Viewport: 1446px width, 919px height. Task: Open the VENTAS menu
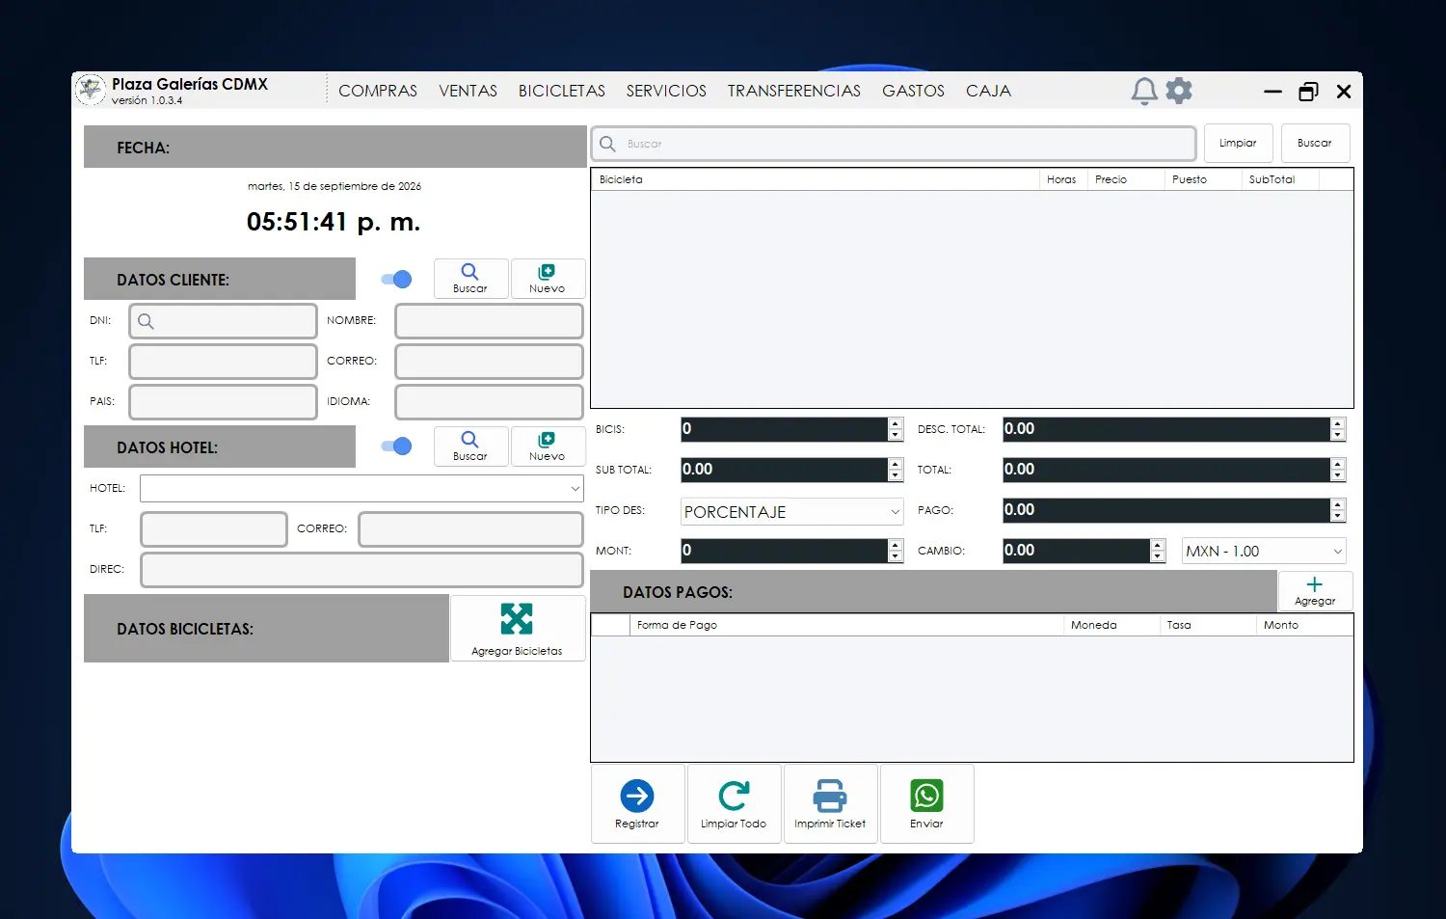(469, 91)
